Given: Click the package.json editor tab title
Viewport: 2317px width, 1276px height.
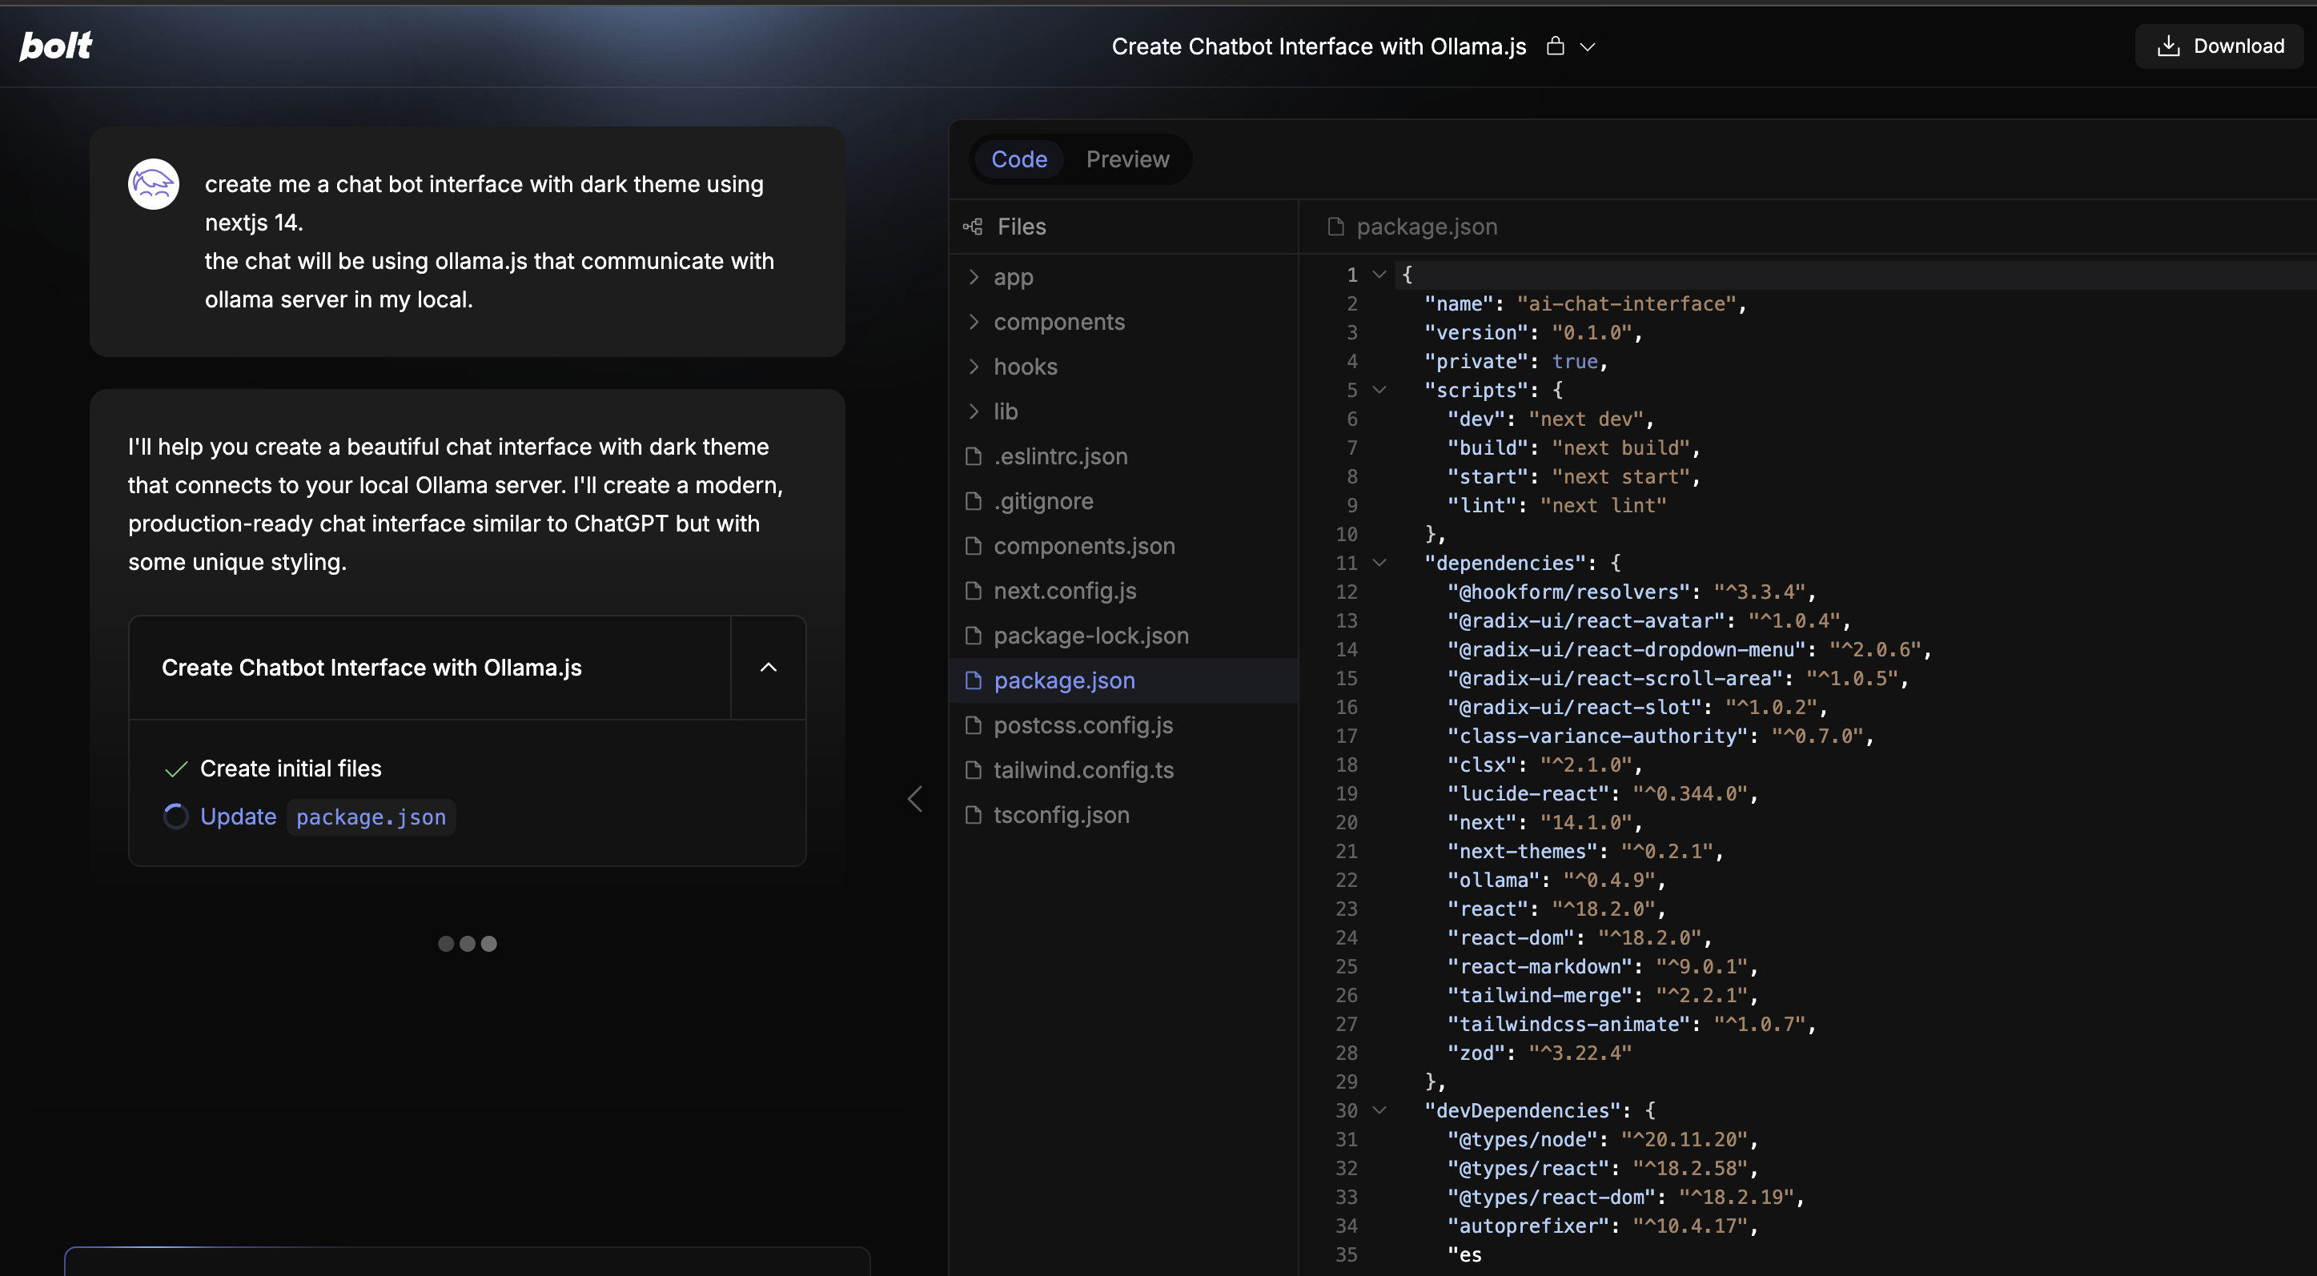Looking at the screenshot, I should coord(1427,227).
